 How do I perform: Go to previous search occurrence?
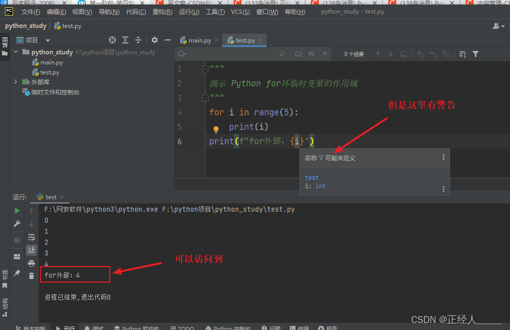pyautogui.click(x=378, y=54)
